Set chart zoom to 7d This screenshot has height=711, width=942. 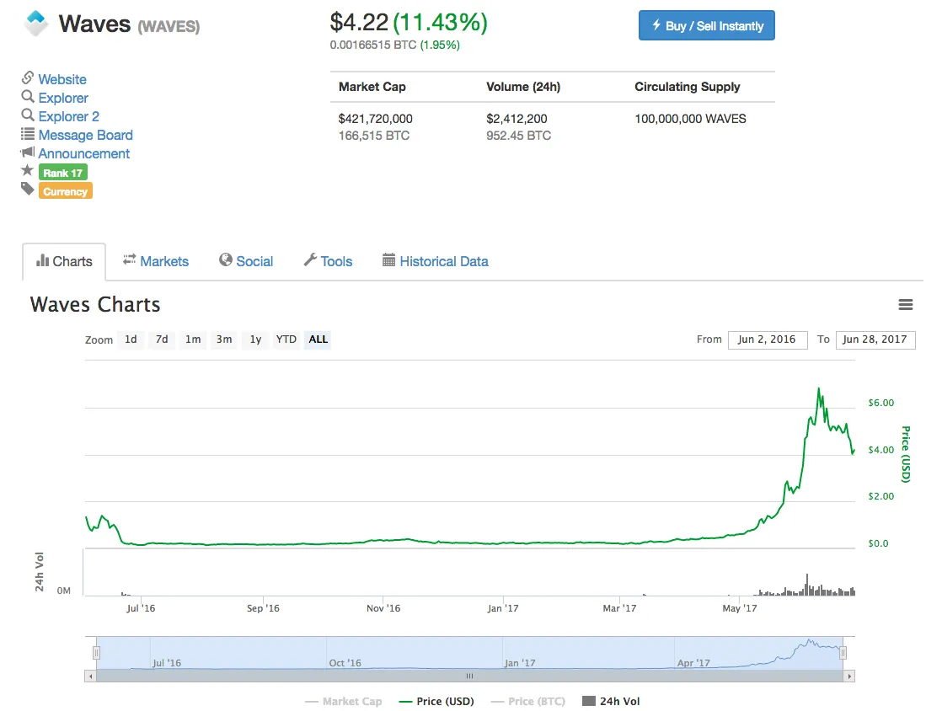point(162,339)
